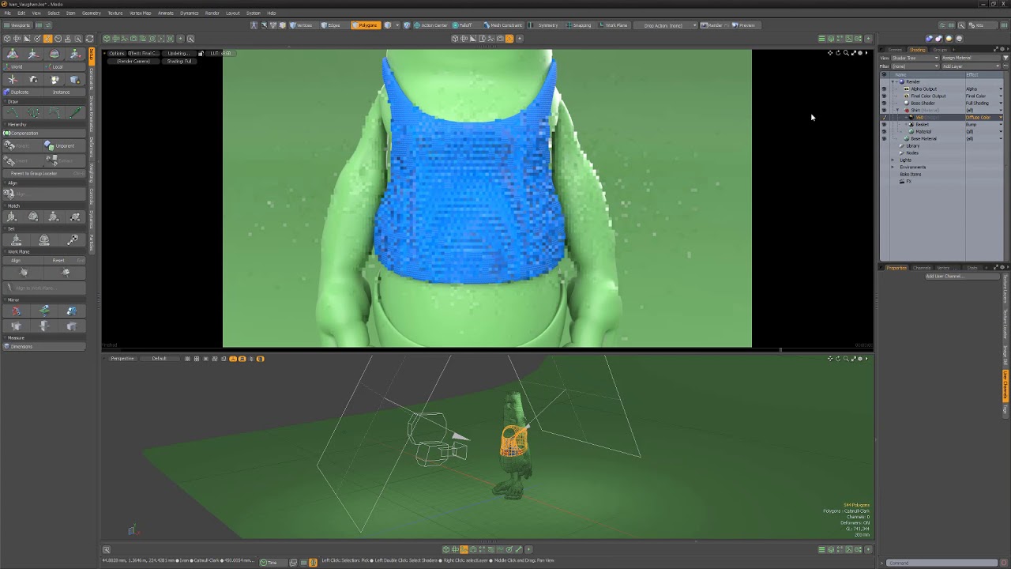Screen dimensions: 1011x569
Task: Click the Command input field
Action: tap(941, 563)
